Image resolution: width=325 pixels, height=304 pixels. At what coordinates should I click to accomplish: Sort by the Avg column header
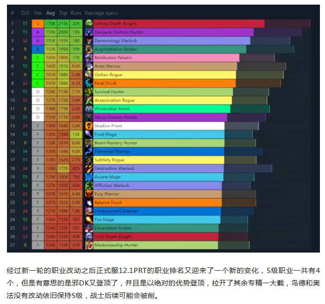(x=50, y=13)
